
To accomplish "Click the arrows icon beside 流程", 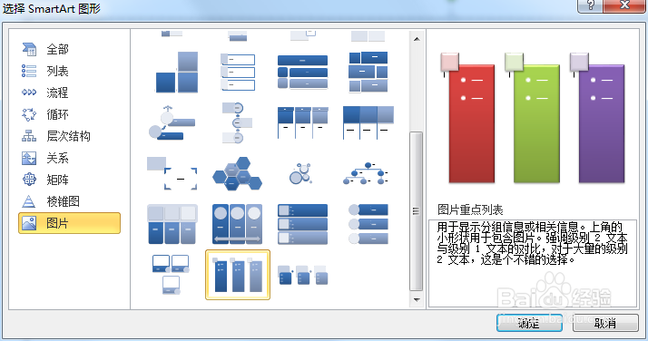I will pos(29,93).
